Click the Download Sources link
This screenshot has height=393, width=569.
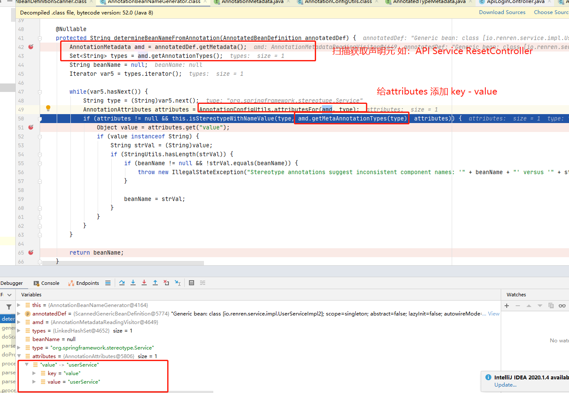click(502, 12)
